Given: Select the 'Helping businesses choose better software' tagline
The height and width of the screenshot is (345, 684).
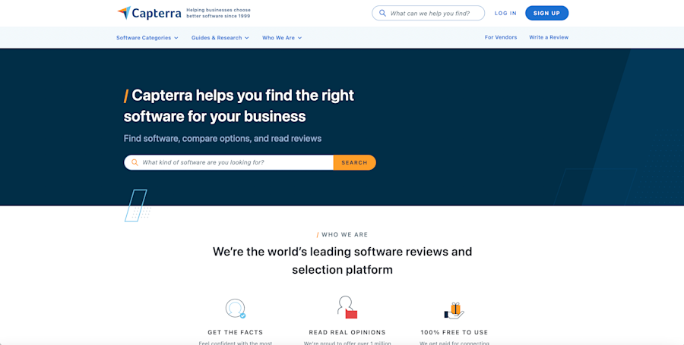Looking at the screenshot, I should 219,13.
